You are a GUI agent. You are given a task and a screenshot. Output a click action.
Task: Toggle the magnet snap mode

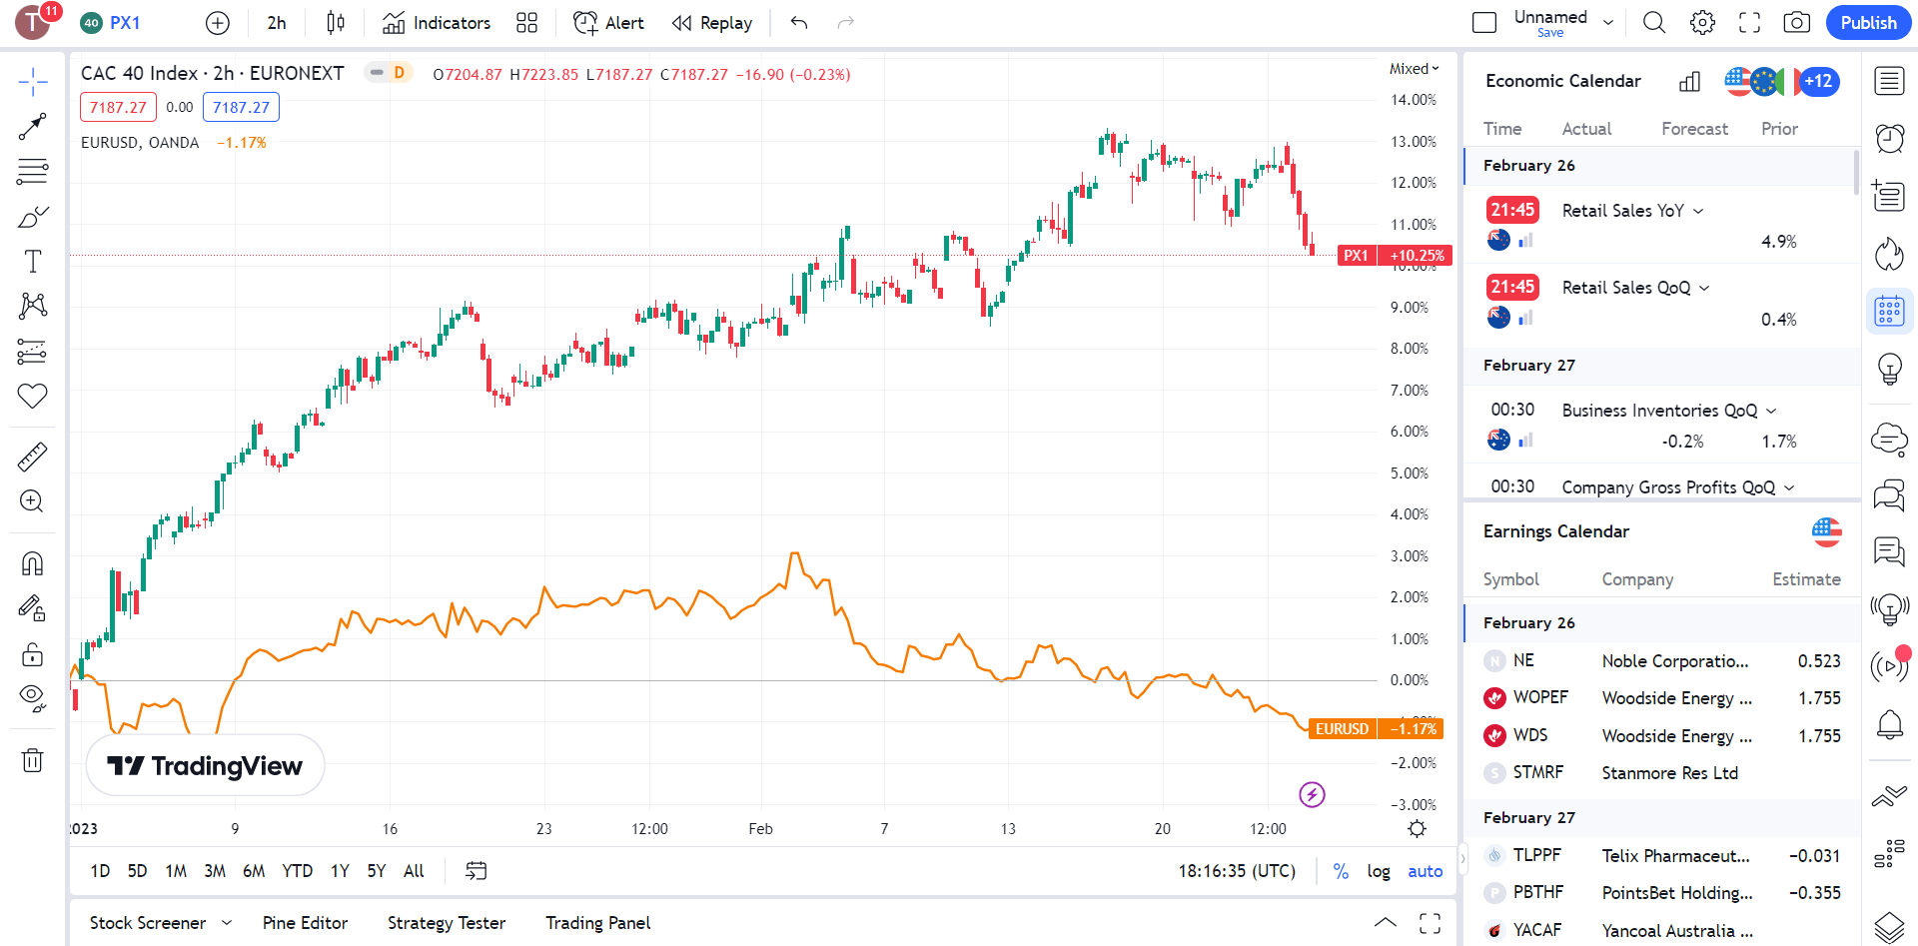pos(33,564)
